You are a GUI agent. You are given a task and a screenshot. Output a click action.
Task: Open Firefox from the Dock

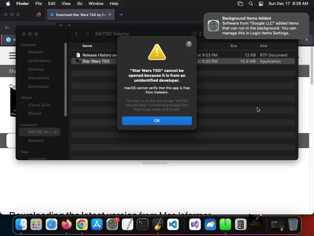point(67,224)
